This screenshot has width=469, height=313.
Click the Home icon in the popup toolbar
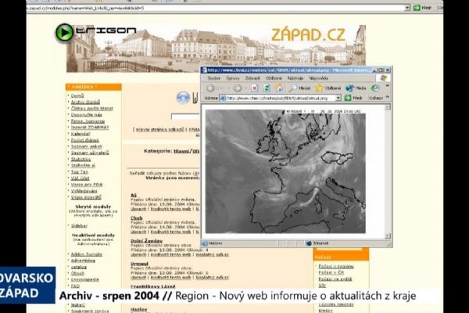coord(278,88)
